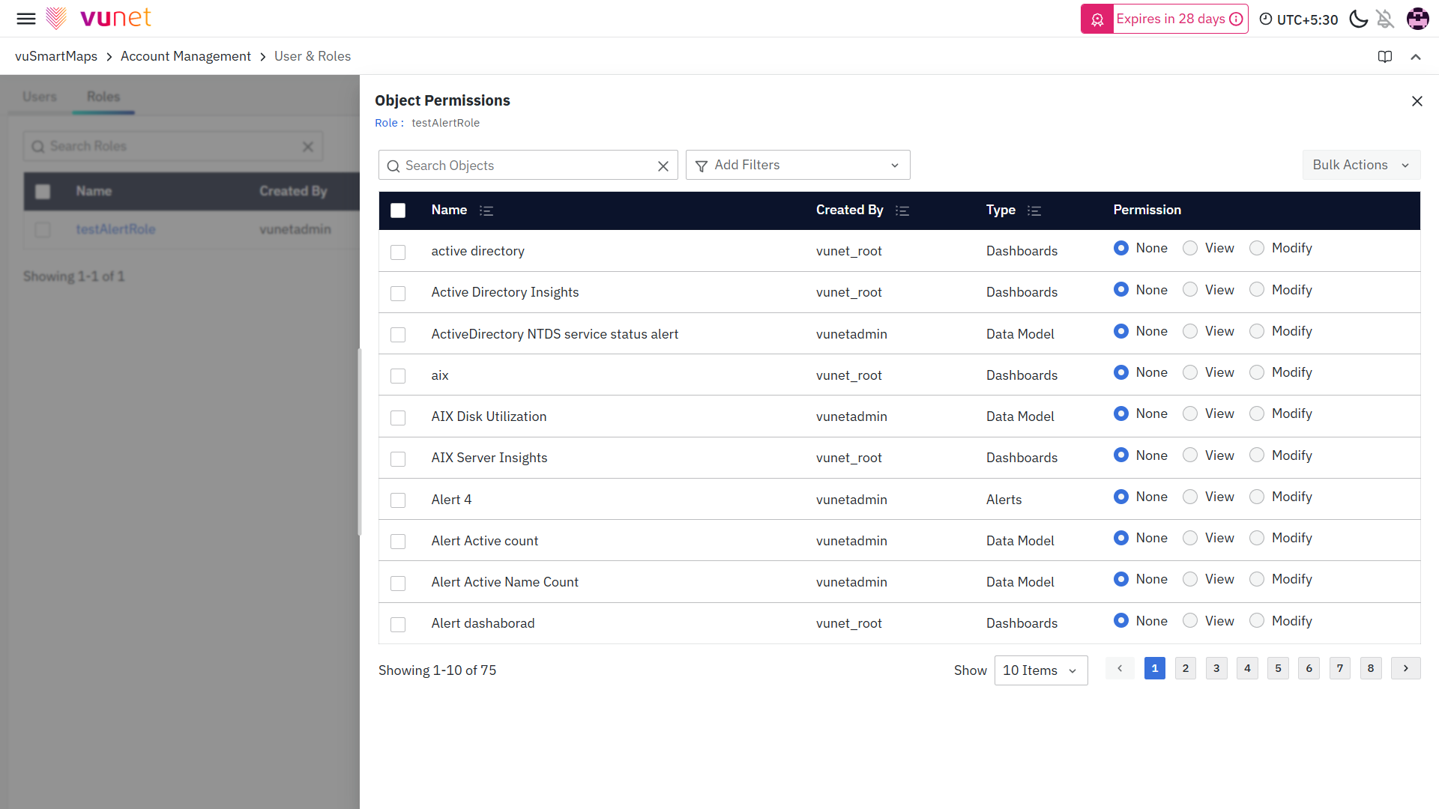The height and width of the screenshot is (809, 1439).
Task: Open the user avatar profile menu
Action: click(x=1417, y=19)
